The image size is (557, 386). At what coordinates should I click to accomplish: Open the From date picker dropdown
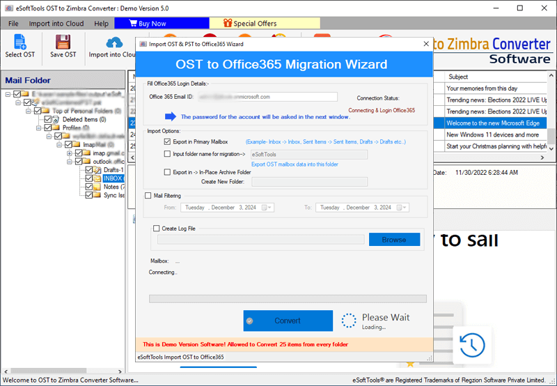[x=267, y=208]
